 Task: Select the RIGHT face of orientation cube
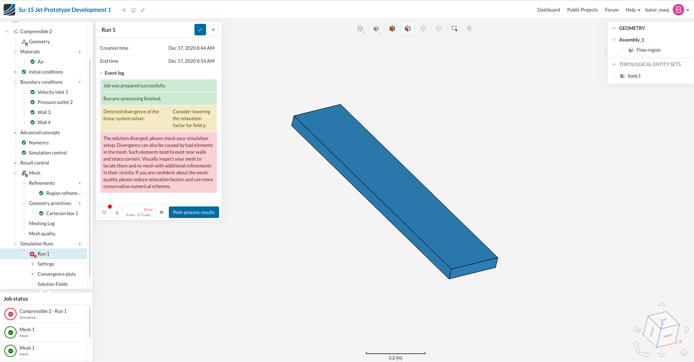pos(668,336)
